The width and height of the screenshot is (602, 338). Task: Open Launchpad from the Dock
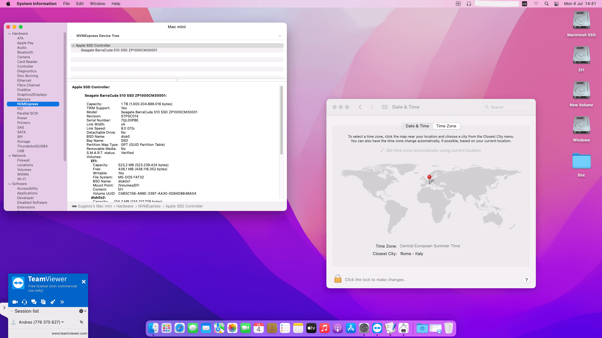166,328
